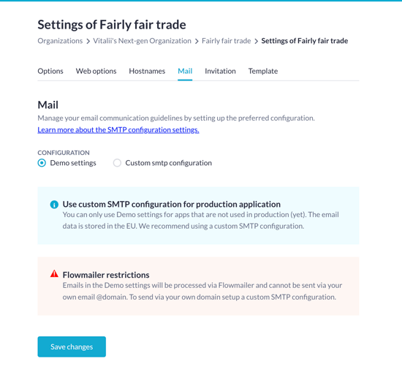Image resolution: width=402 pixels, height=383 pixels.
Task: Click the Flowmailer restrictions heading
Action: point(106,275)
